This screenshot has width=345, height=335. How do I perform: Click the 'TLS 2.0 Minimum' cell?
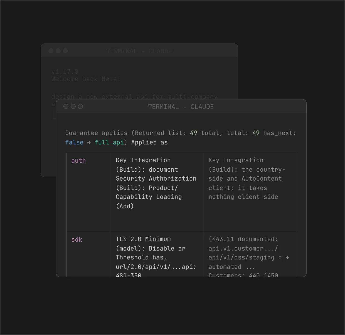click(x=143, y=239)
